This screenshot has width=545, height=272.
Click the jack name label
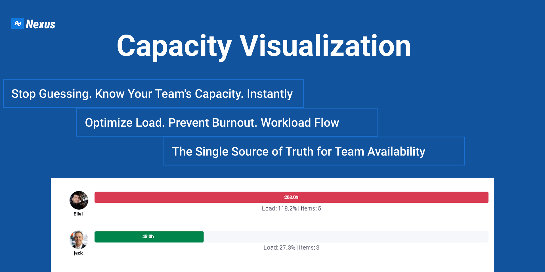[x=78, y=253]
